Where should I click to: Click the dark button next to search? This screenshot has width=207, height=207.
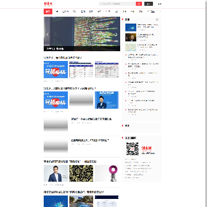pyautogui.click(x=148, y=3)
